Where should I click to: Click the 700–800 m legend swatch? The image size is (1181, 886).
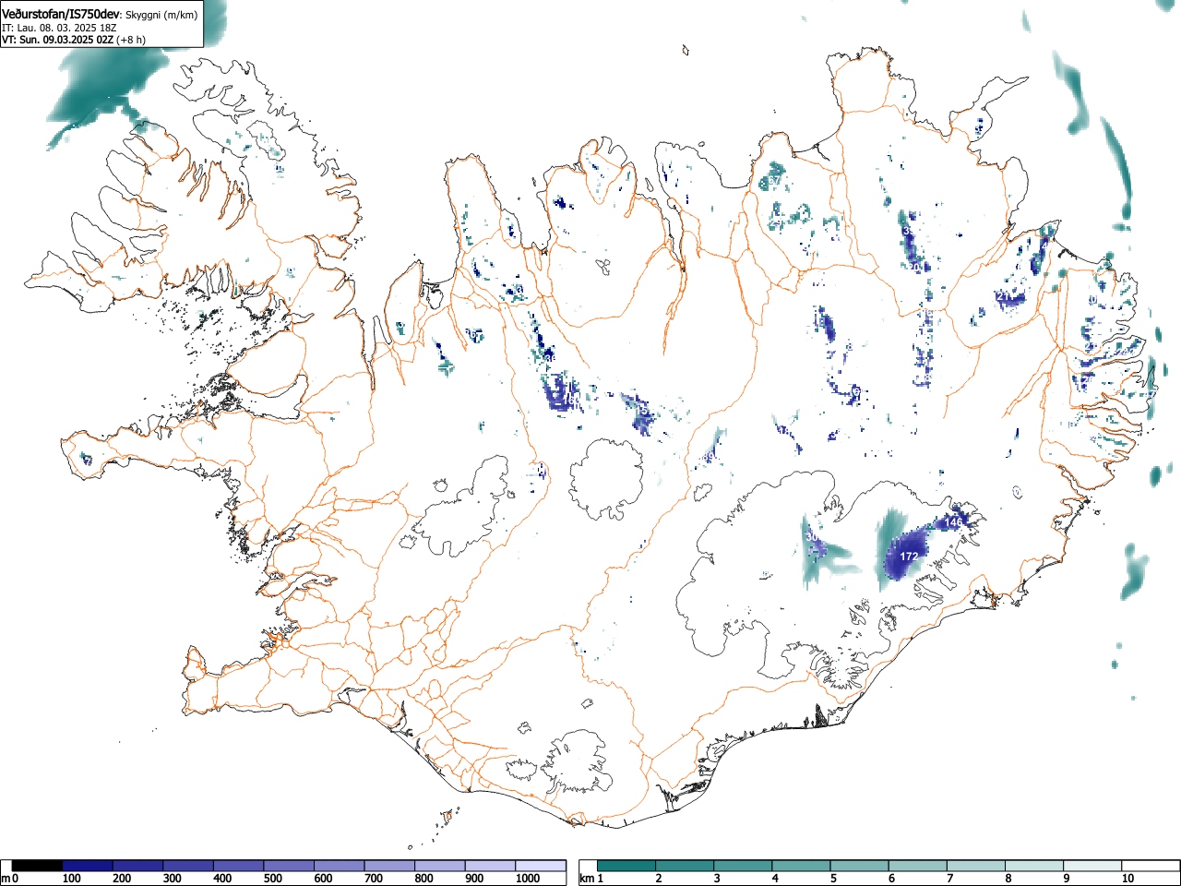click(389, 866)
